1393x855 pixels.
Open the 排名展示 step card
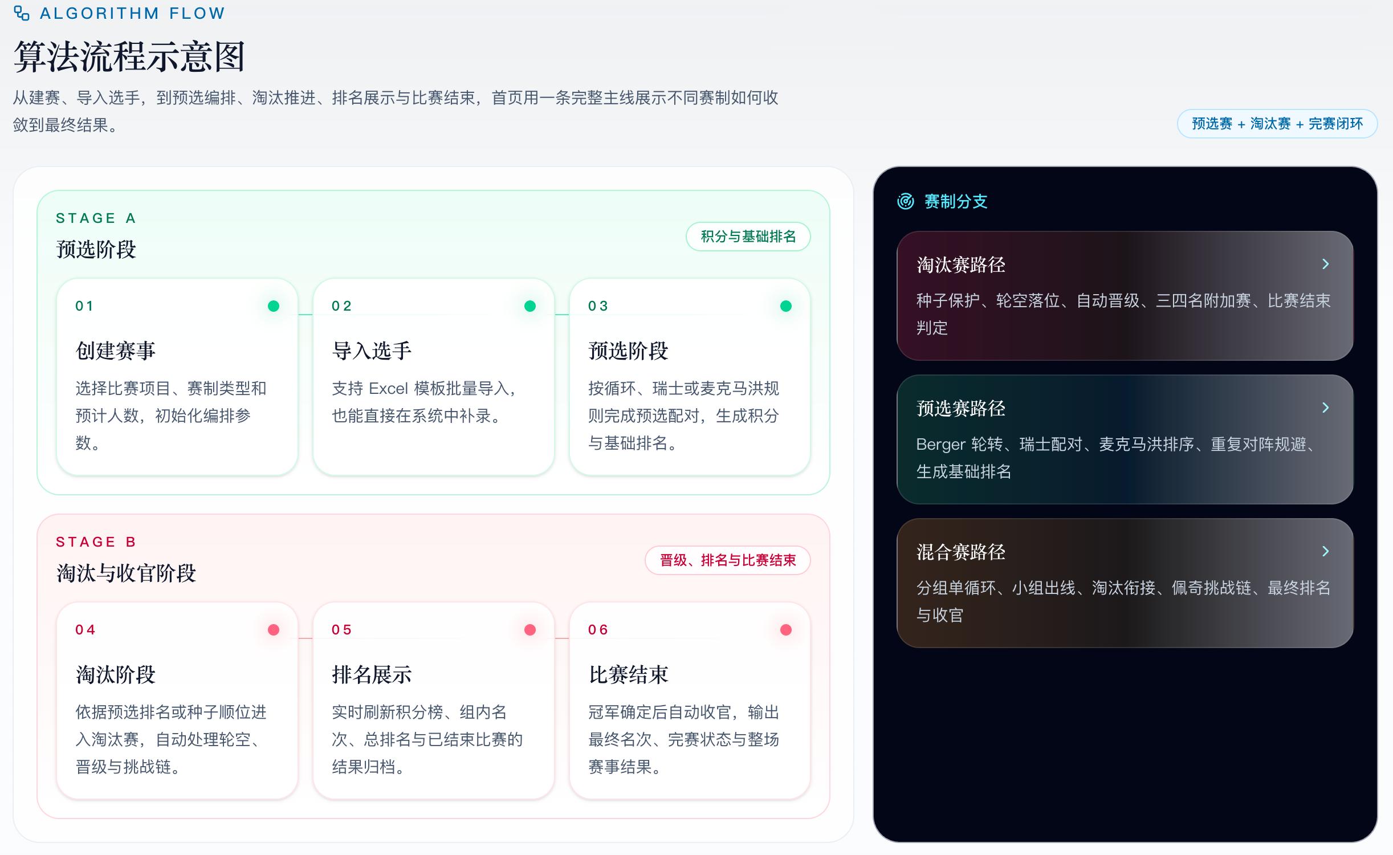434,701
